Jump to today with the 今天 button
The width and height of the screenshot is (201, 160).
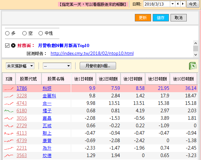click(193, 4)
